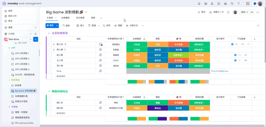
Task: Open the board title dropdown arrow
Action: [x=86, y=12]
